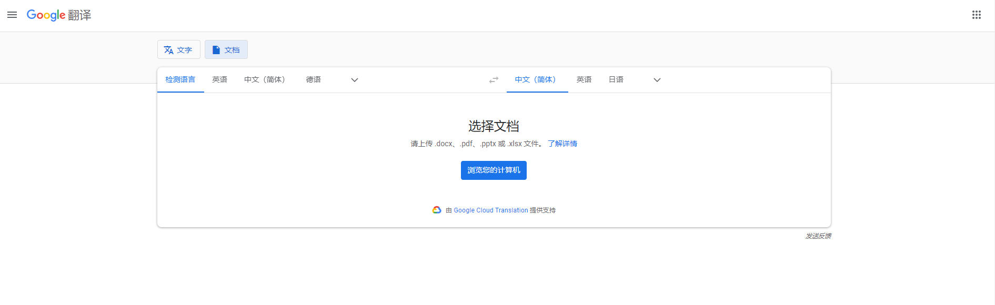Open the 了解详情 link
The image size is (995, 305).
562,144
